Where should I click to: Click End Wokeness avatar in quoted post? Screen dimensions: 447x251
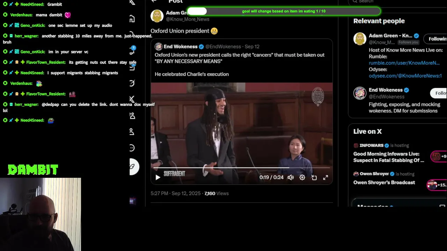(159, 46)
